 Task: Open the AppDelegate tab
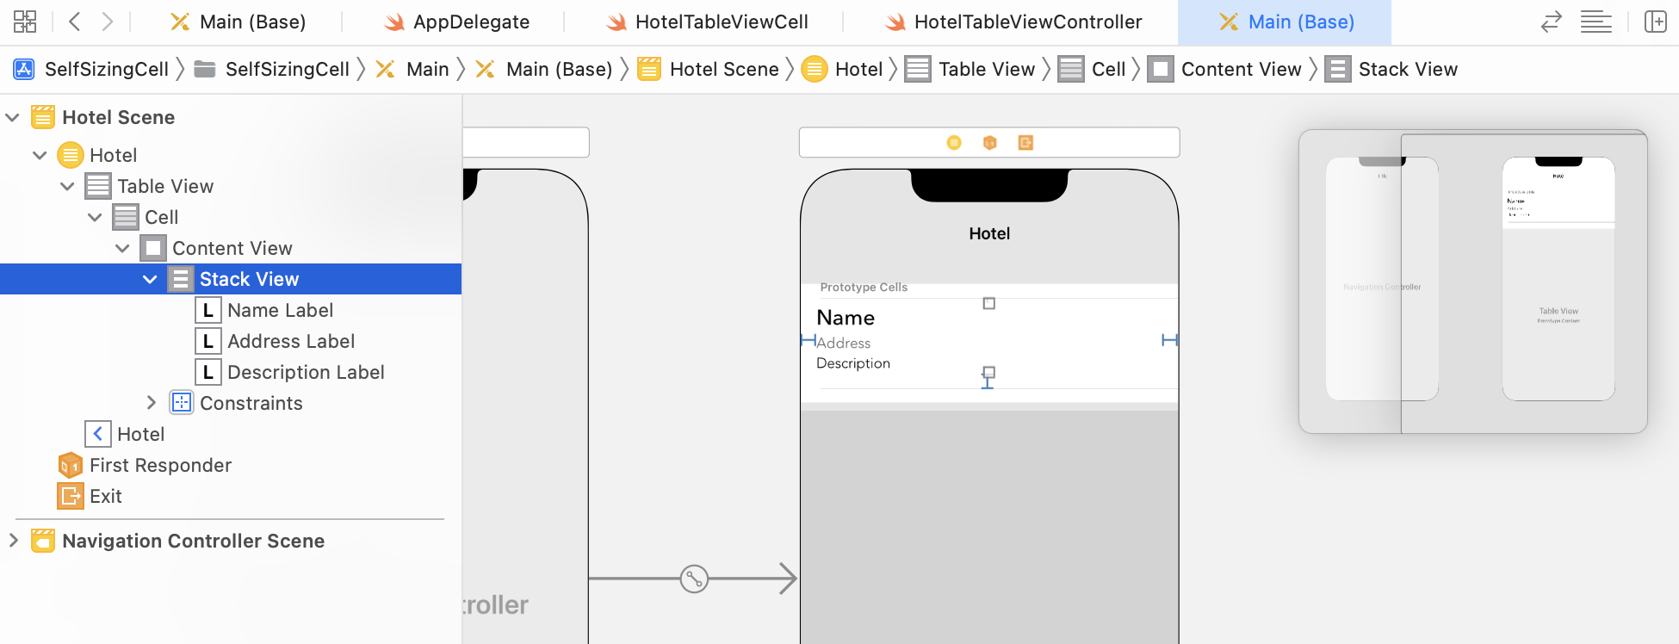(x=456, y=22)
